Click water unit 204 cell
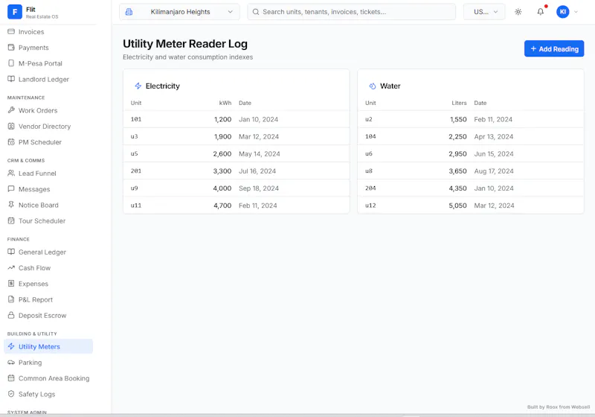 [370, 188]
